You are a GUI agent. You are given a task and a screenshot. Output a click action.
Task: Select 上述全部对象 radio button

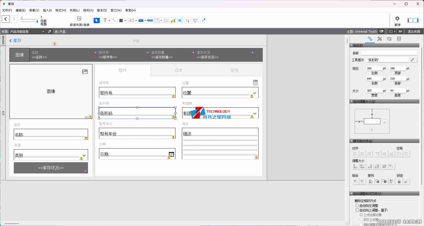click(x=361, y=215)
